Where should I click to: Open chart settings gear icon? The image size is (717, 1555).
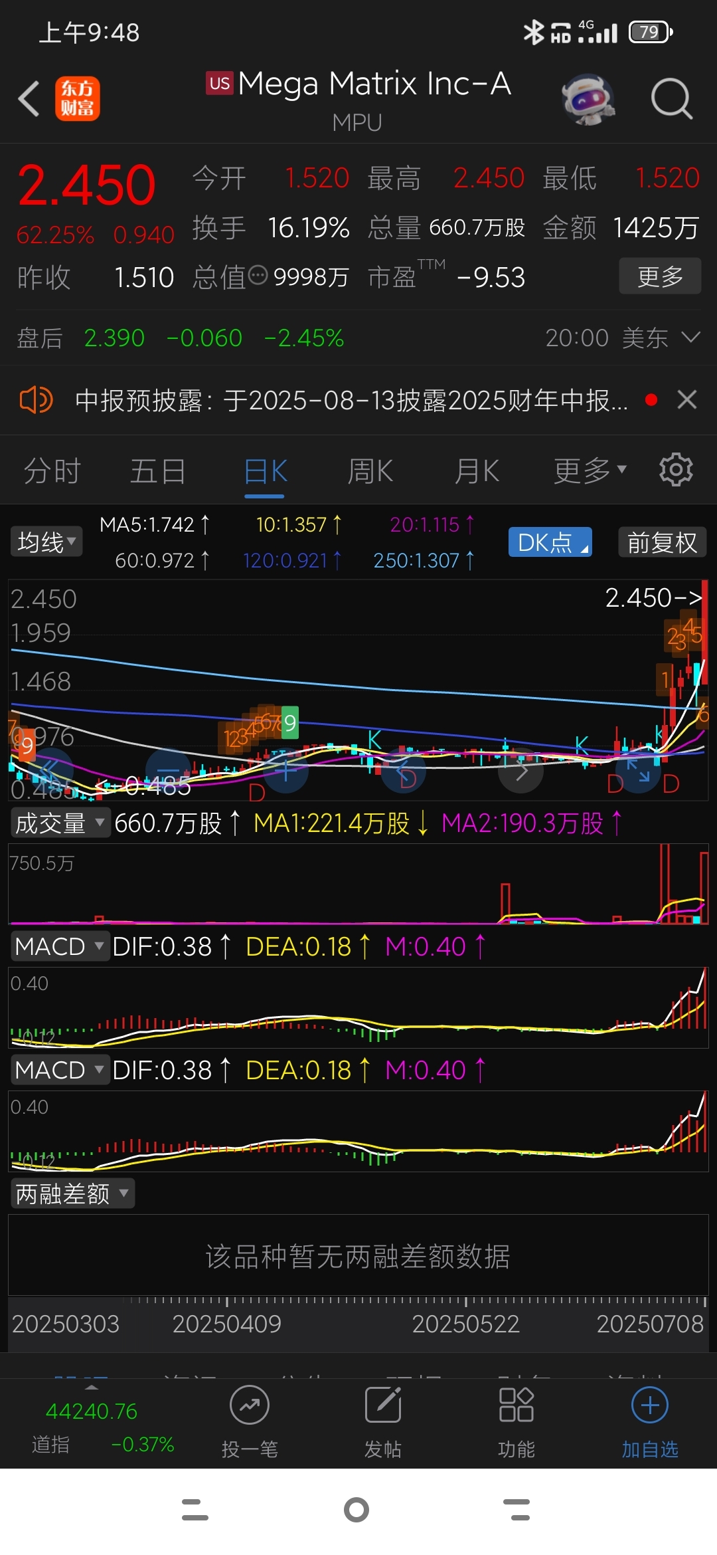(676, 470)
